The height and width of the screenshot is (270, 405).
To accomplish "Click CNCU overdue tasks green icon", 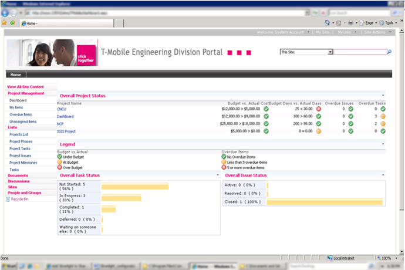I will pyautogui.click(x=383, y=109).
